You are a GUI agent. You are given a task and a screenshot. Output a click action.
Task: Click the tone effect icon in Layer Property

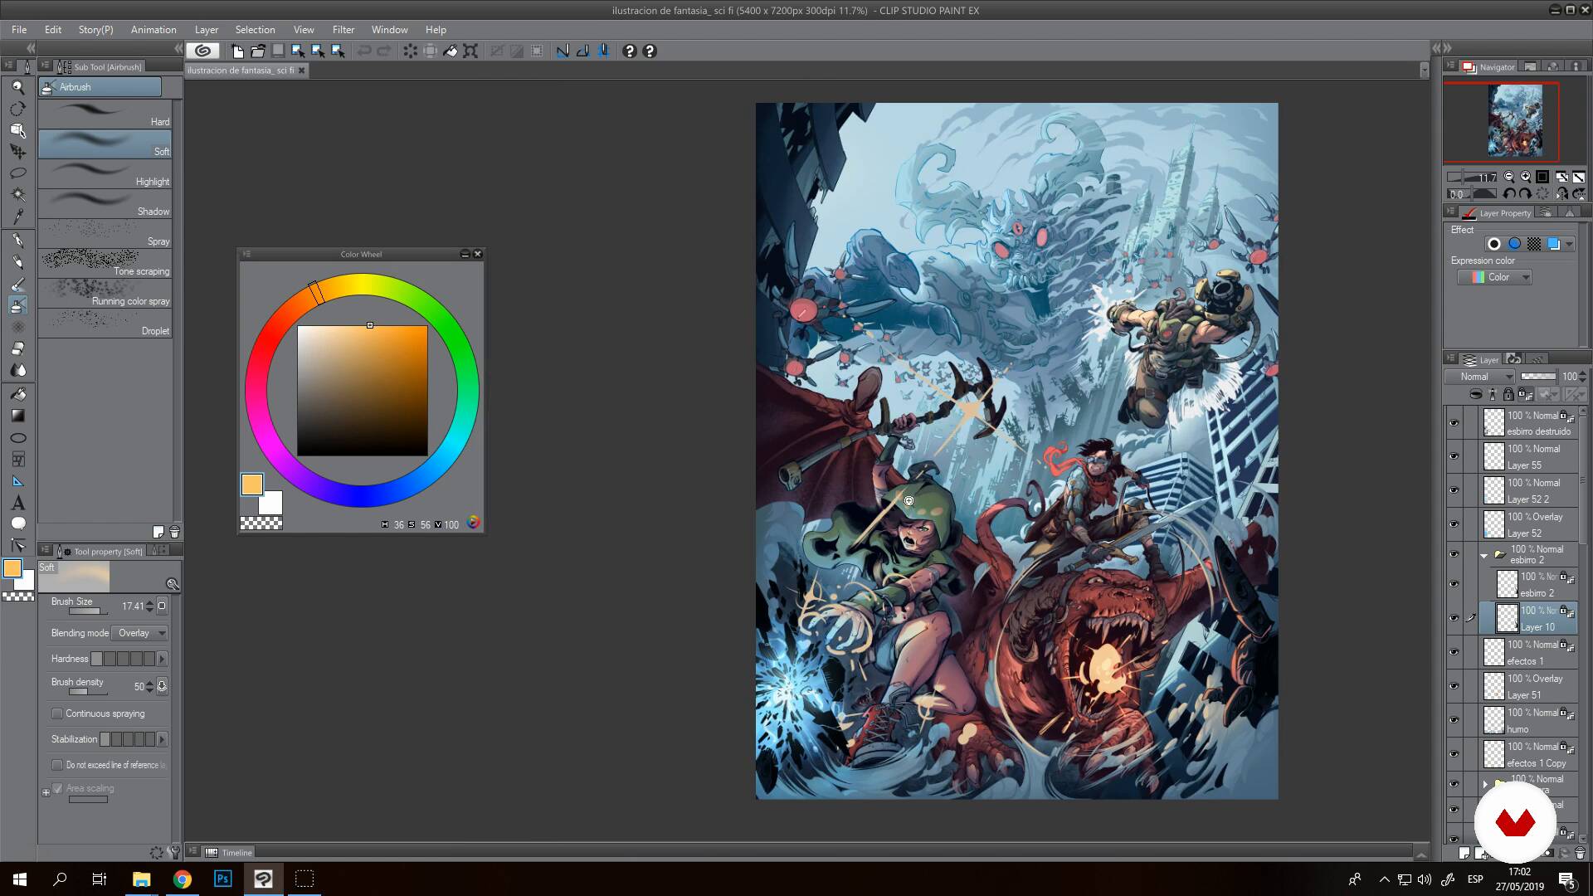pos(1534,244)
